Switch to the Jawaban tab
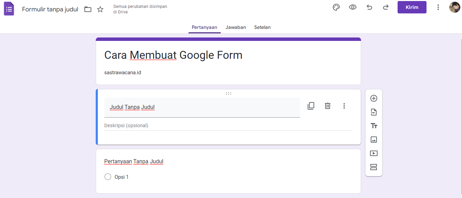This screenshot has height=198, width=462. tap(236, 27)
